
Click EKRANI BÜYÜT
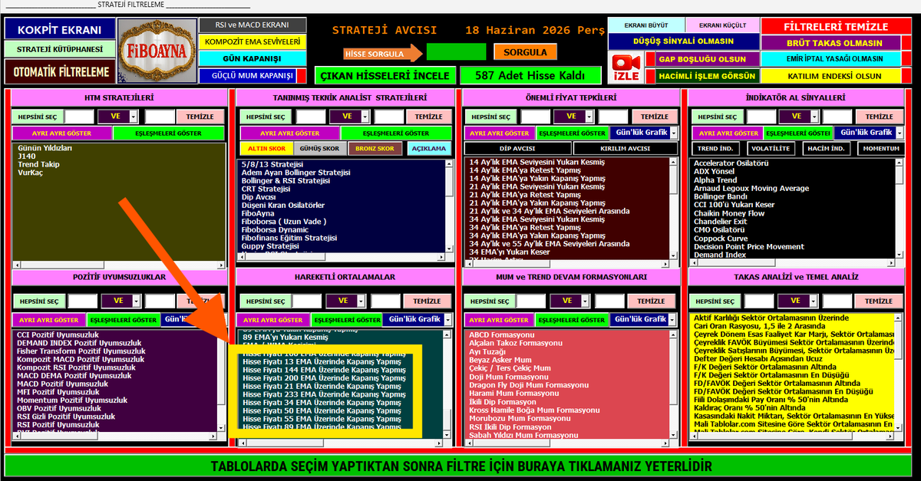tap(646, 25)
